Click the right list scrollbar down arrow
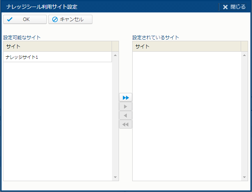Screen dimensions: 252x192 [244, 177]
